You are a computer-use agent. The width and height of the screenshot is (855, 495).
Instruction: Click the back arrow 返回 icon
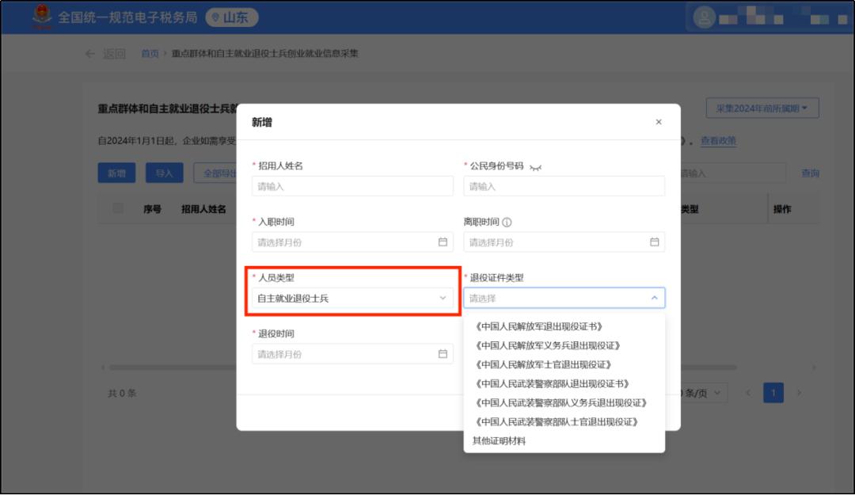90,54
